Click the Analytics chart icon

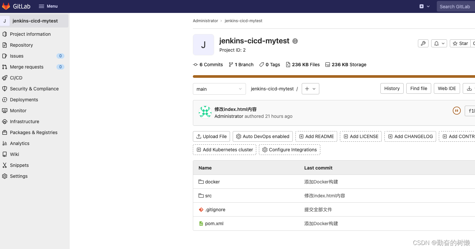tap(5, 143)
